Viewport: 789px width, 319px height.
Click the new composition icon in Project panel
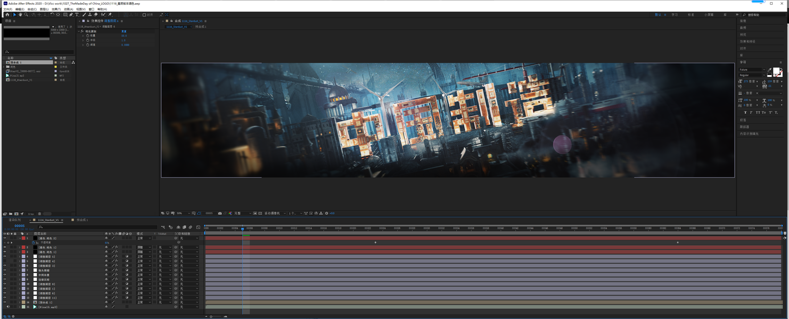(x=17, y=214)
